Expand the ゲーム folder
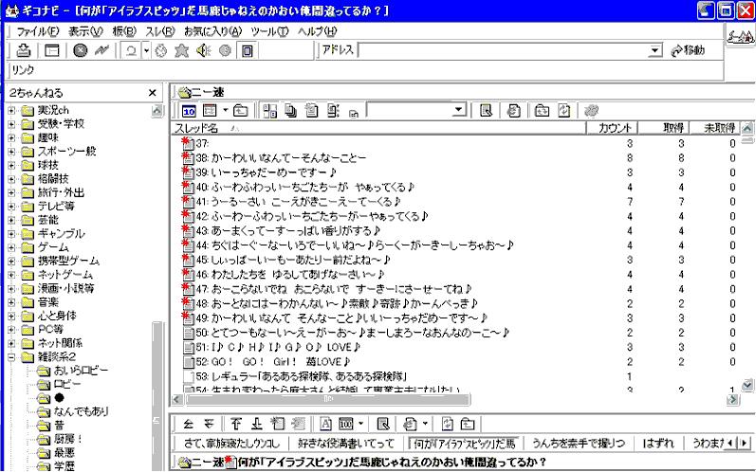This screenshot has height=472, width=756. (x=11, y=247)
